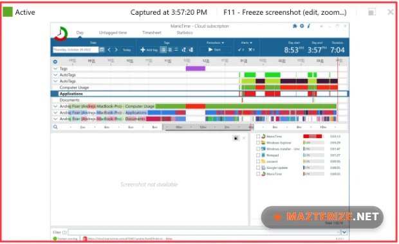399x244 pixels.
Task: Collapse MacBook-Pro Documents timeline
Action: 55,119
